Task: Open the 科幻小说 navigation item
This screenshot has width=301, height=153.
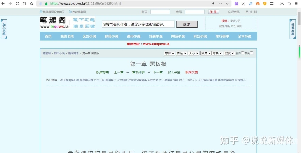Action: pyautogui.click(x=200, y=36)
